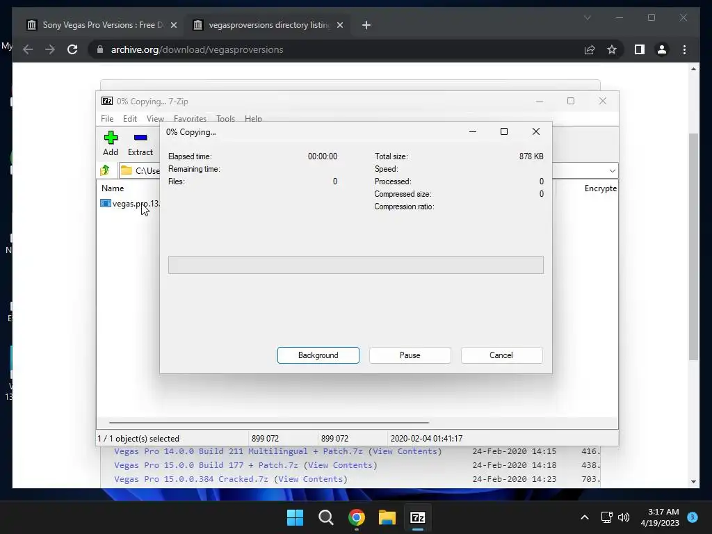Click '1 / 1 object(s) selected' status text
712x534 pixels.
(x=138, y=439)
